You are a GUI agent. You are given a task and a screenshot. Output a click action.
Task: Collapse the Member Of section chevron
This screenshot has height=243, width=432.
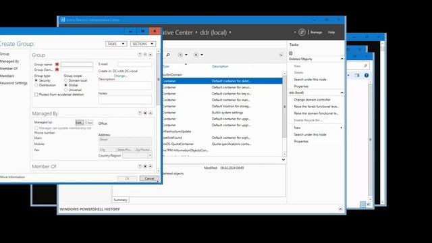tap(151, 167)
